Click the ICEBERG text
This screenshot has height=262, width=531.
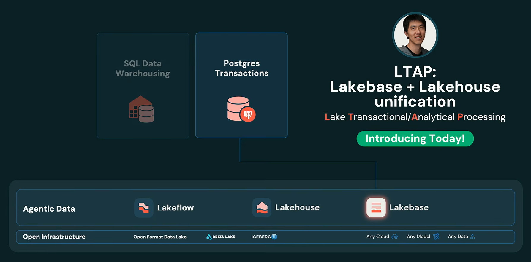[261, 237]
